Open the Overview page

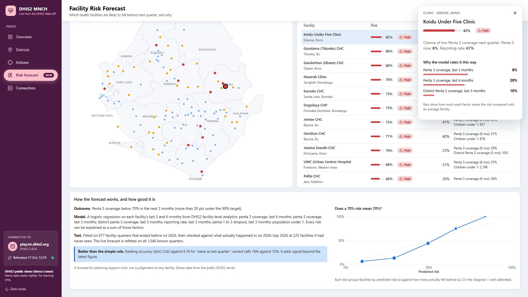pos(31,37)
